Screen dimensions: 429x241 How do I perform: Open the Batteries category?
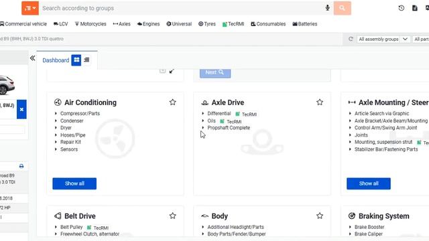coord(305,24)
